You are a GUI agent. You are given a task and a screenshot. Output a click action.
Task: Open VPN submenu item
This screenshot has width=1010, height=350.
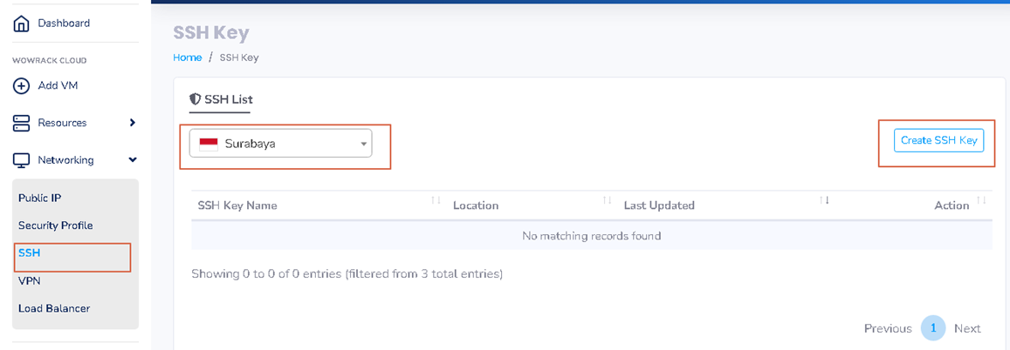click(x=30, y=280)
